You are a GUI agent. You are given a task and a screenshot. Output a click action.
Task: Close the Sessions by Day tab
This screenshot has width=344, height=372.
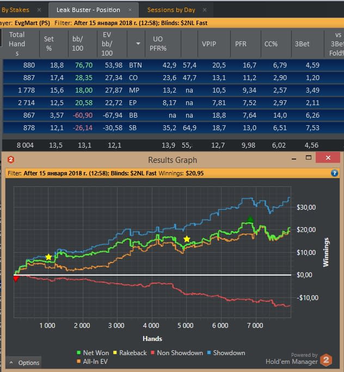tap(205, 10)
